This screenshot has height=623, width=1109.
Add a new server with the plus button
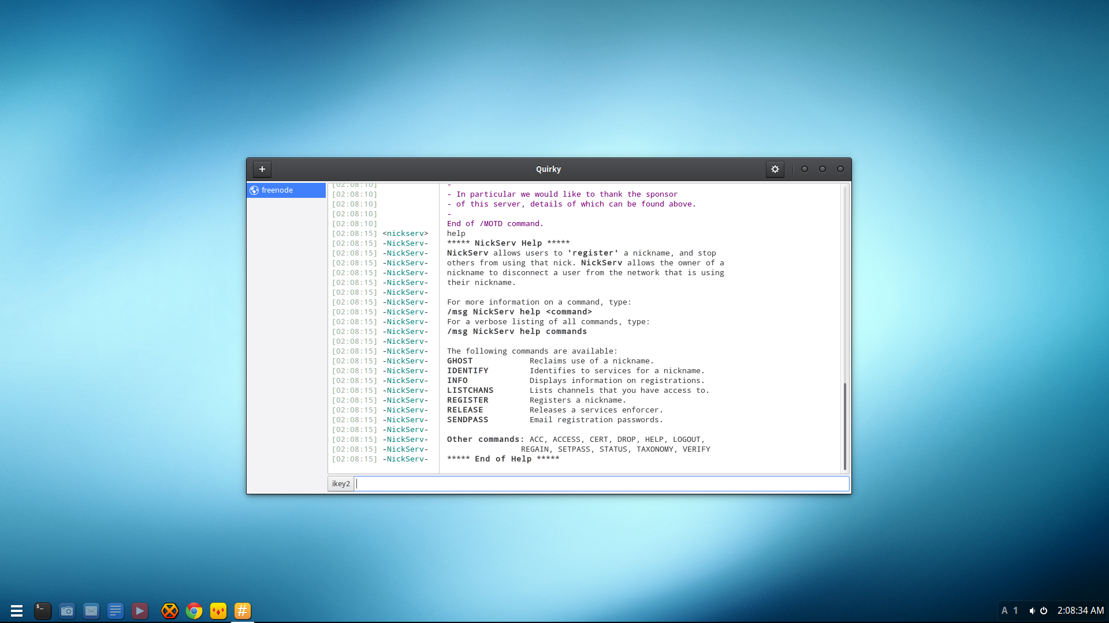(262, 169)
